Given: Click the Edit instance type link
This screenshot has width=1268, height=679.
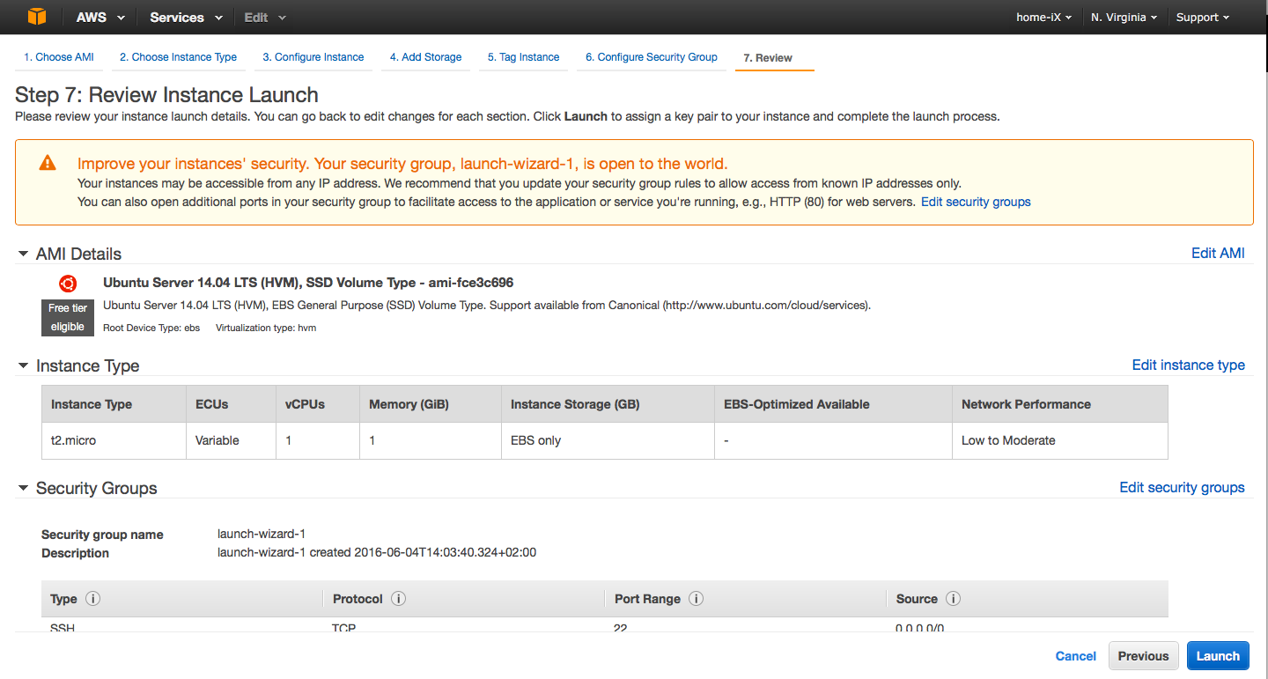Looking at the screenshot, I should [1188, 365].
